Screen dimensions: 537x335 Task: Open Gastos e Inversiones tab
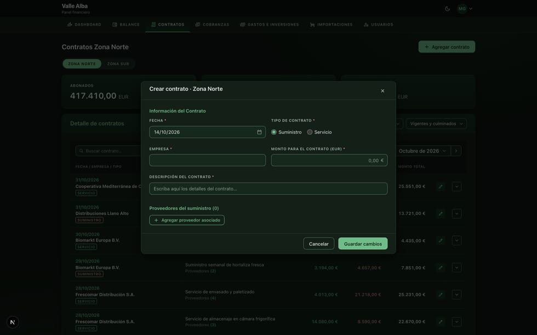tap(269, 25)
